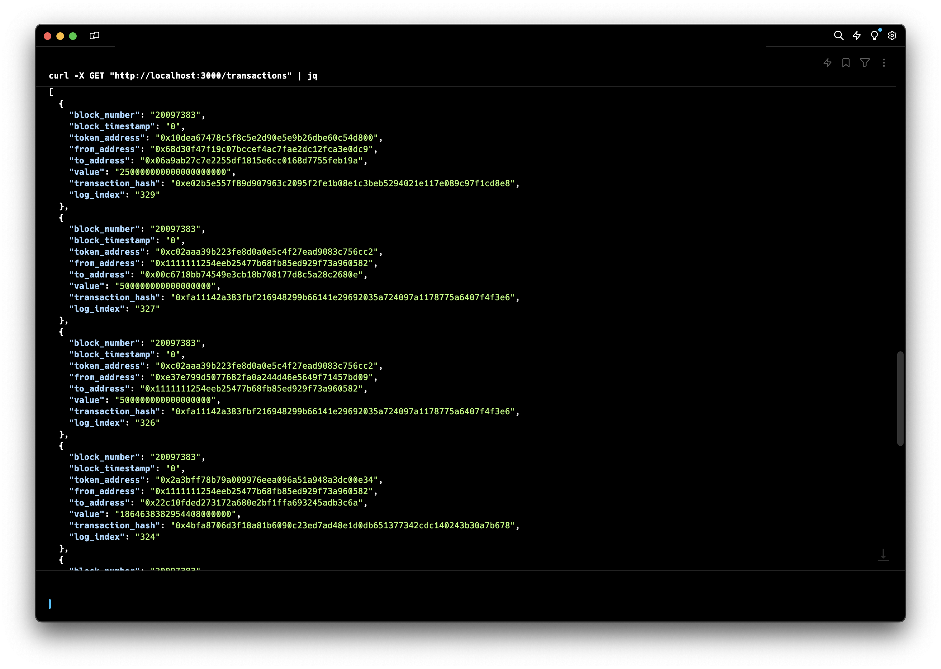Click the opening bracket of JSON array
The width and height of the screenshot is (941, 669).
(51, 92)
